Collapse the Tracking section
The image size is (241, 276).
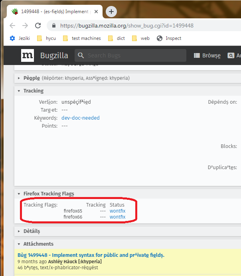(x=19, y=91)
